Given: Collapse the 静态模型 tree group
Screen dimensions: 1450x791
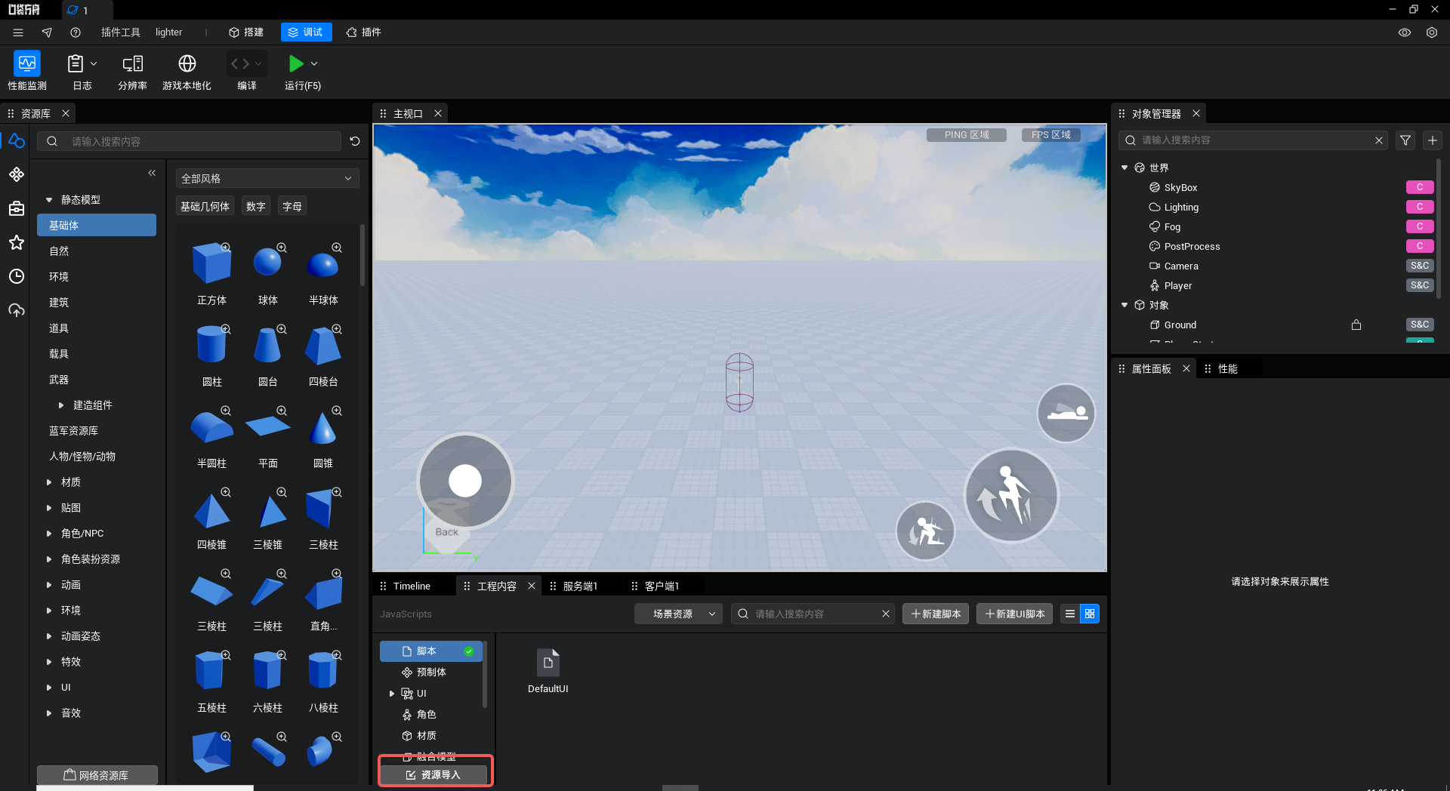Looking at the screenshot, I should click(49, 200).
